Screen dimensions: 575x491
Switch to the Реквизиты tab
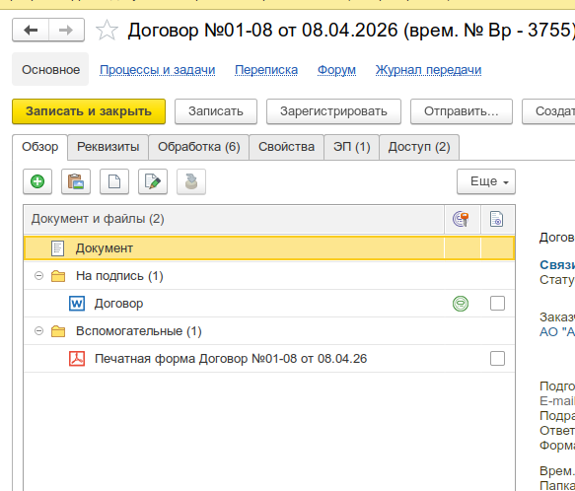pyautogui.click(x=108, y=147)
